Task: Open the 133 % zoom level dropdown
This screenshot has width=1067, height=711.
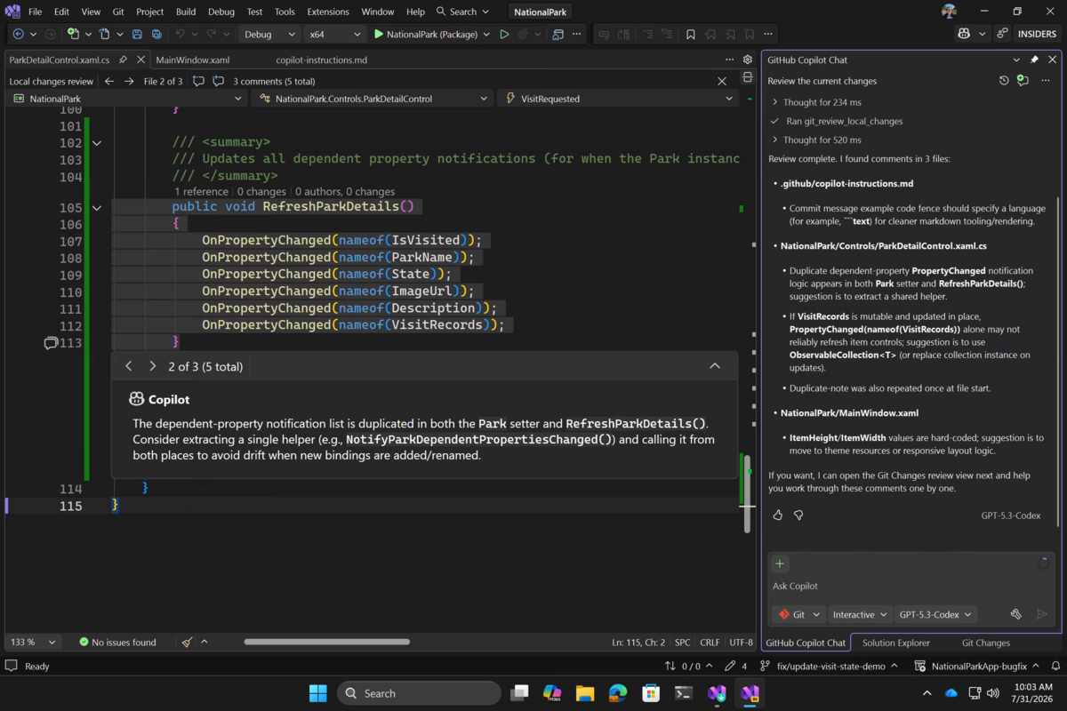Action: 33,642
